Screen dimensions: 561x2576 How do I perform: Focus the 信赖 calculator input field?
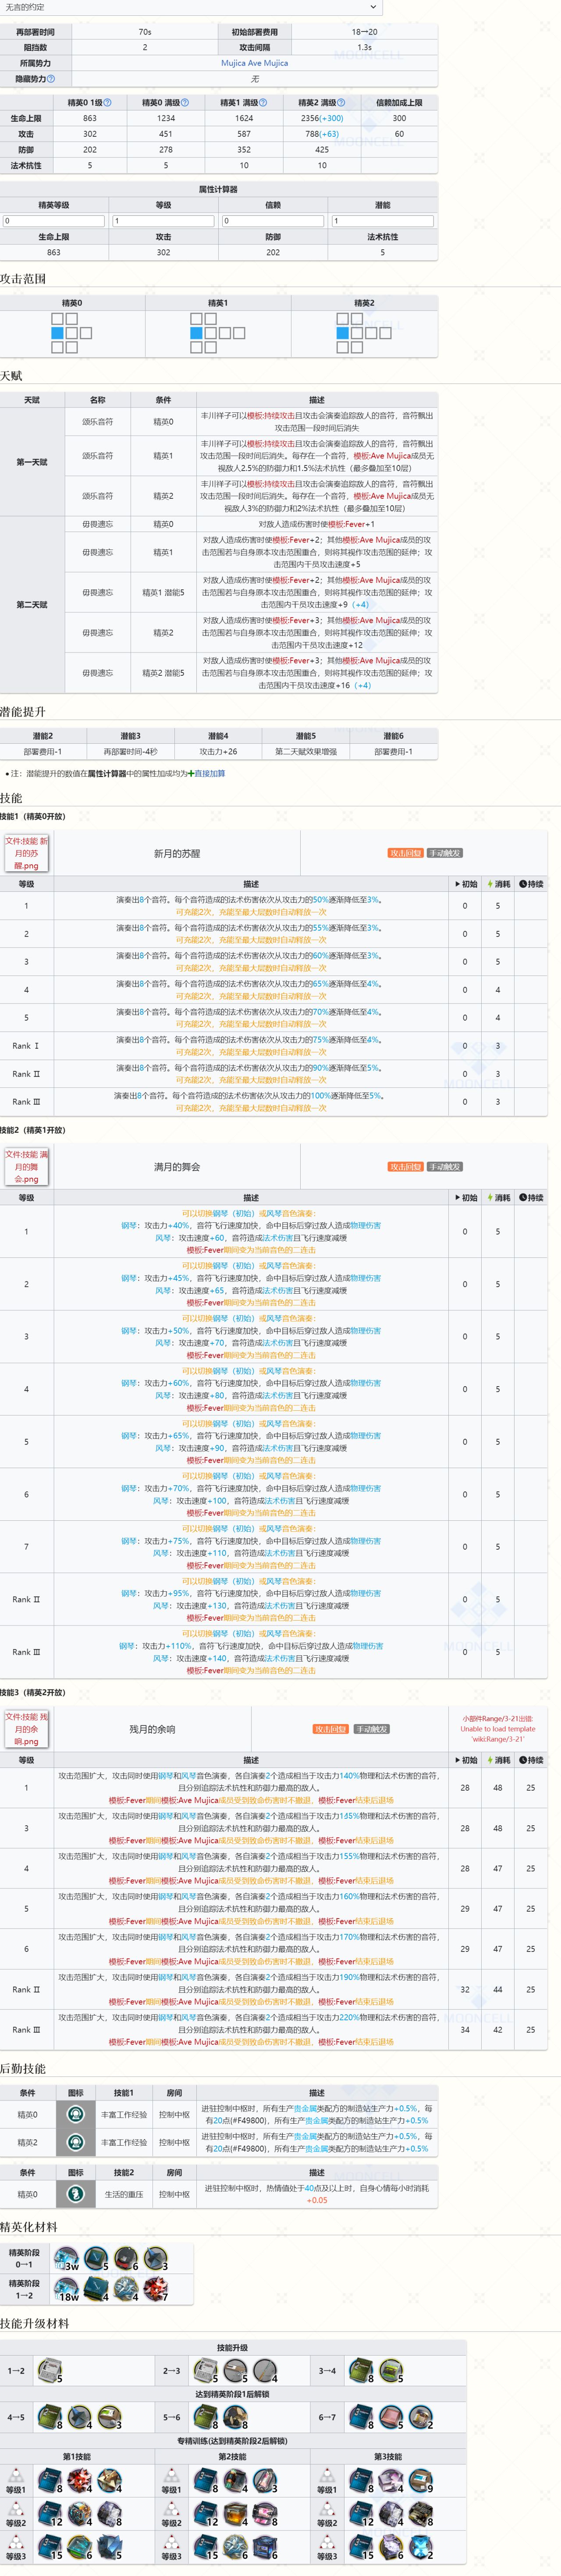(x=273, y=221)
